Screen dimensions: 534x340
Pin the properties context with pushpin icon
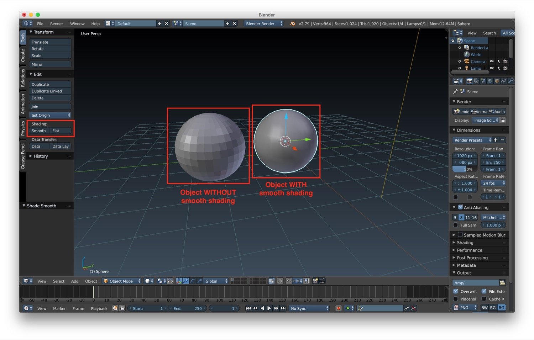[455, 91]
